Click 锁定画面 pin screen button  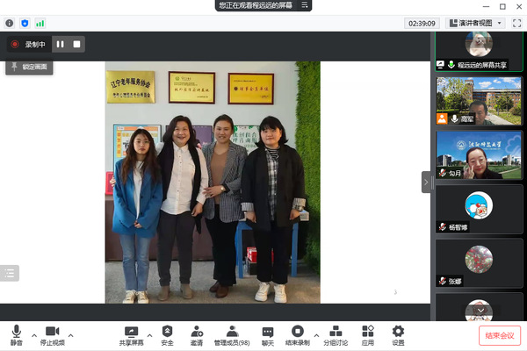31,67
